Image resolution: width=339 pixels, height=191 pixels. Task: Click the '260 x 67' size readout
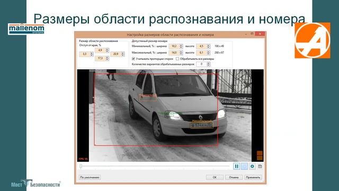[x=219, y=53]
